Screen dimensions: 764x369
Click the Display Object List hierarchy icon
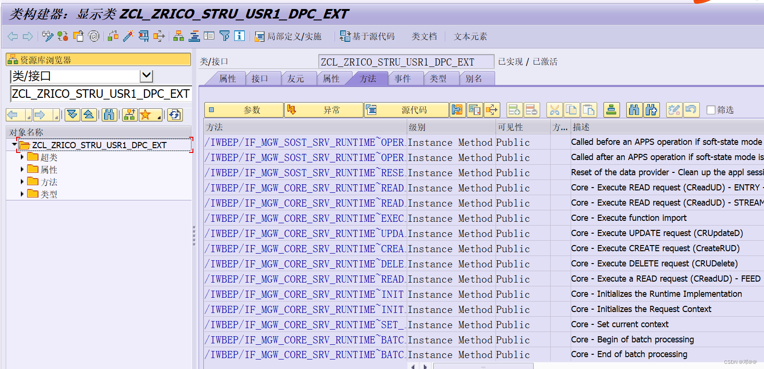tap(179, 36)
